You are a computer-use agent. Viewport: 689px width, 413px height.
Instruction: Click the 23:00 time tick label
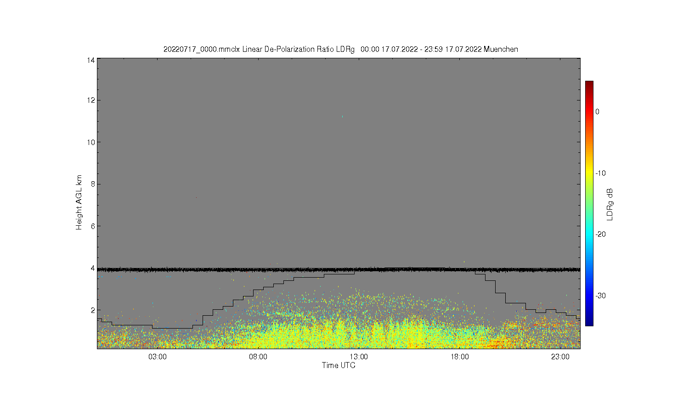point(560,357)
